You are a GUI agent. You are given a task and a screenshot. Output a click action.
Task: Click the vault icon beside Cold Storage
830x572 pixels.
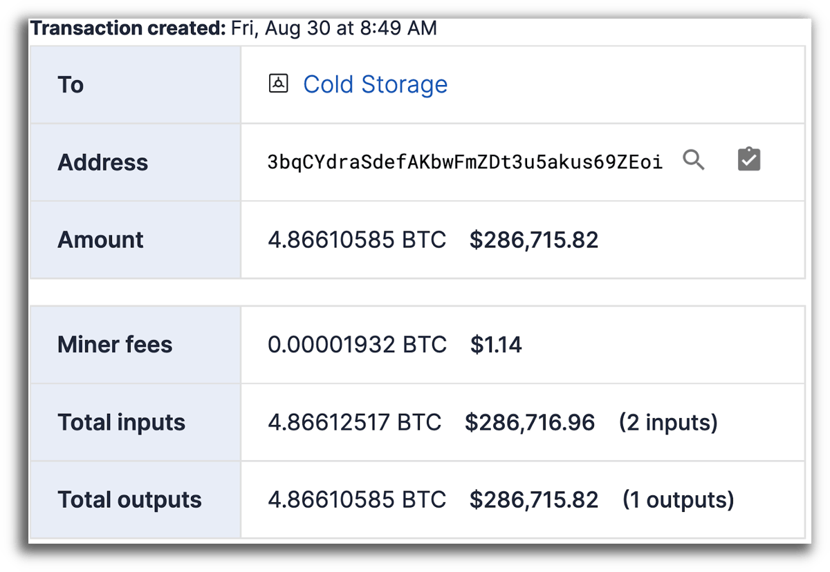click(278, 84)
